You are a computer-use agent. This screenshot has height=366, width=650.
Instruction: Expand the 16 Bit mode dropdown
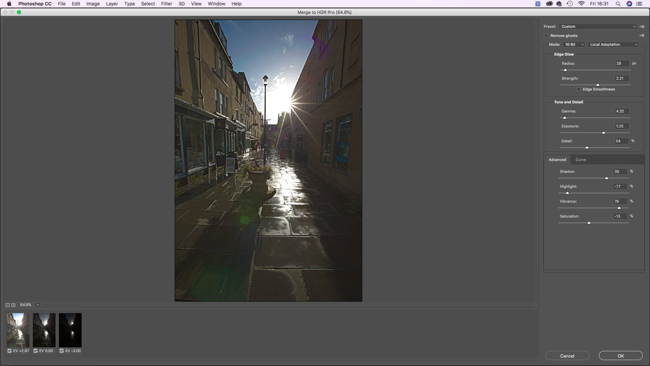tap(574, 44)
